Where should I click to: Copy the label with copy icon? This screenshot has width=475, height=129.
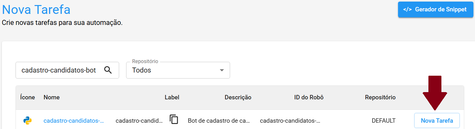174,120
